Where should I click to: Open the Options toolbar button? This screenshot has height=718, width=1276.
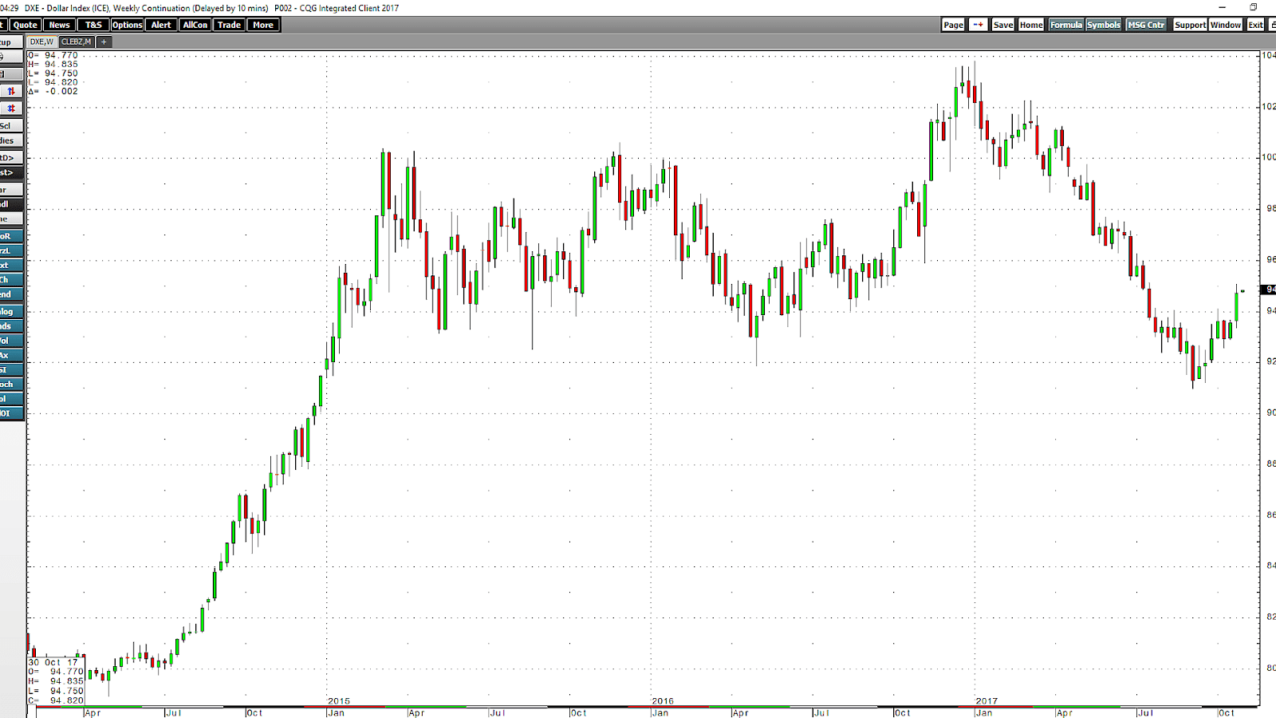[128, 25]
